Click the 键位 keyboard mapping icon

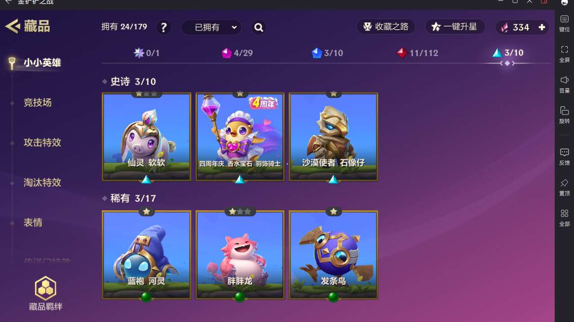pyautogui.click(x=565, y=23)
